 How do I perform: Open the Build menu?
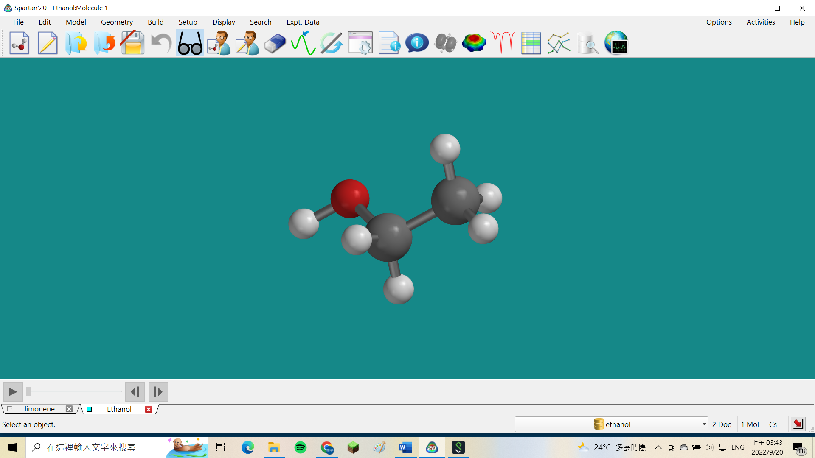coord(156,22)
